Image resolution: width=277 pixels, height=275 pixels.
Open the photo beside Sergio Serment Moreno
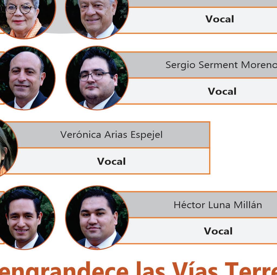pyautogui.click(x=97, y=78)
